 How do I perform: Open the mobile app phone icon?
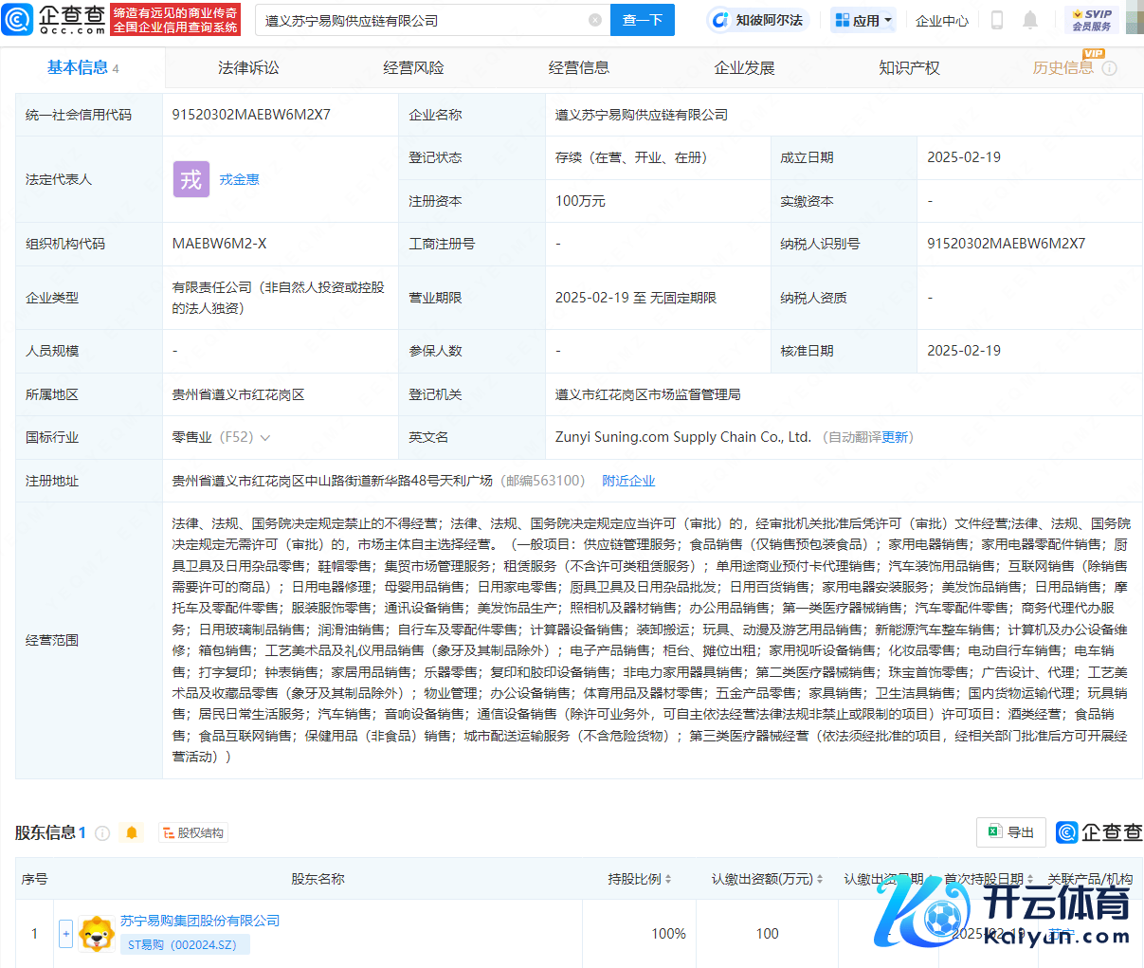tap(997, 20)
